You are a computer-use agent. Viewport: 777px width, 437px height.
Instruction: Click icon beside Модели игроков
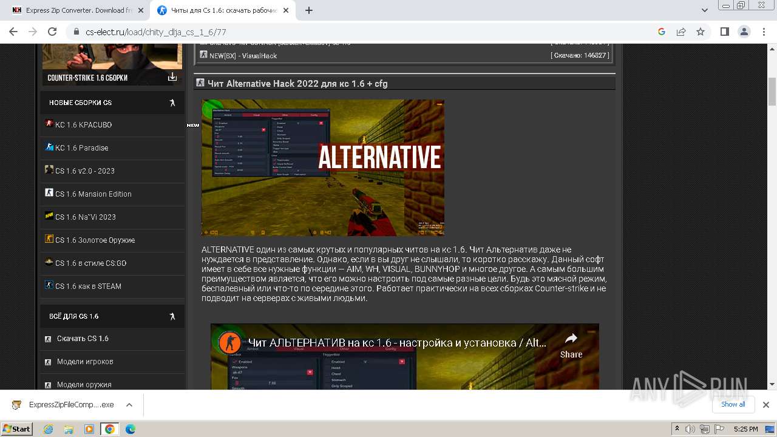pyautogui.click(x=48, y=362)
